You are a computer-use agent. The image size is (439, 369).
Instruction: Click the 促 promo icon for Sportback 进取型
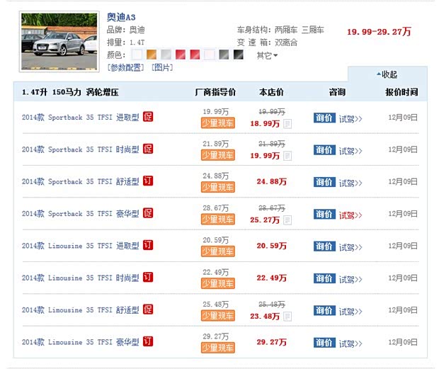148,116
